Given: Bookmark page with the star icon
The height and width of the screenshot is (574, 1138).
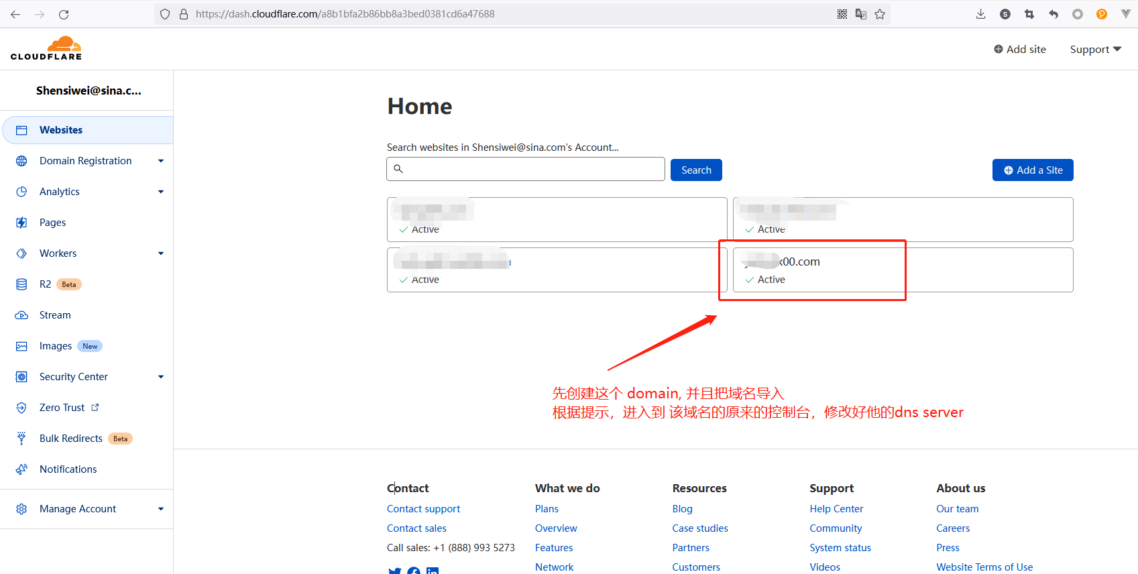Looking at the screenshot, I should (x=880, y=14).
